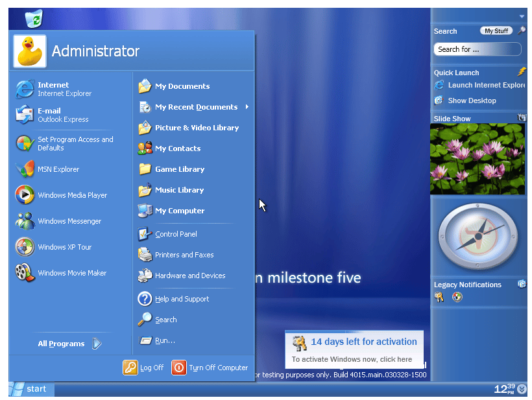This screenshot has width=532, height=400.
Task: Expand My Recent Documents submenu
Action: [195, 107]
